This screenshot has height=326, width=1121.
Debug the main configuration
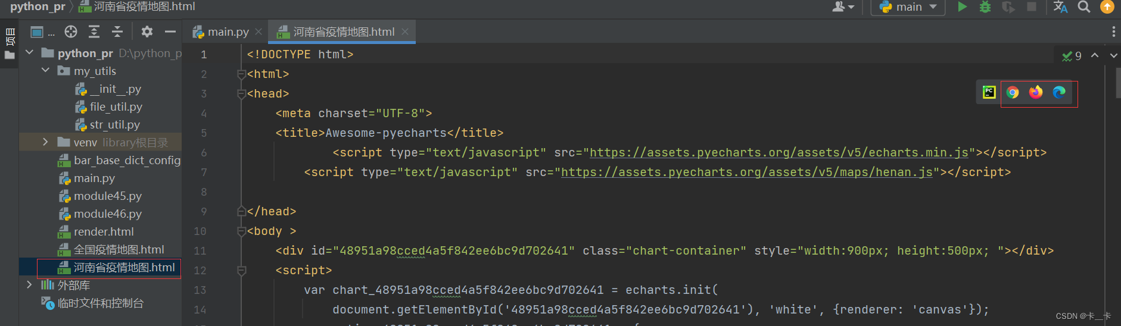(985, 7)
